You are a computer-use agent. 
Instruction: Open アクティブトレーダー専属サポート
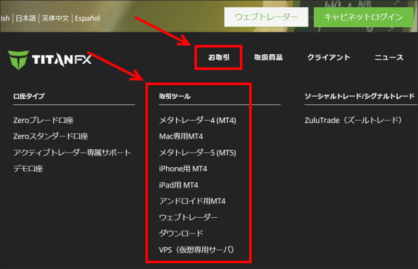coord(72,153)
